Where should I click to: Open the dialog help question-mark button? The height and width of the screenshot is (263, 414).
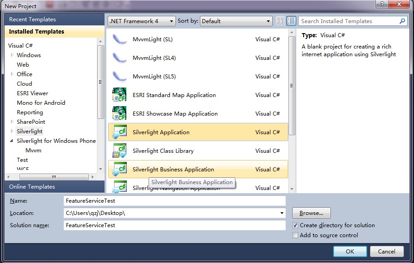click(382, 4)
